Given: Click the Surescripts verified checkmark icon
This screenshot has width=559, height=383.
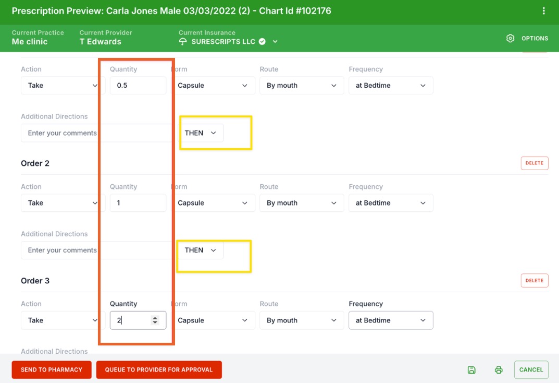Looking at the screenshot, I should [262, 41].
